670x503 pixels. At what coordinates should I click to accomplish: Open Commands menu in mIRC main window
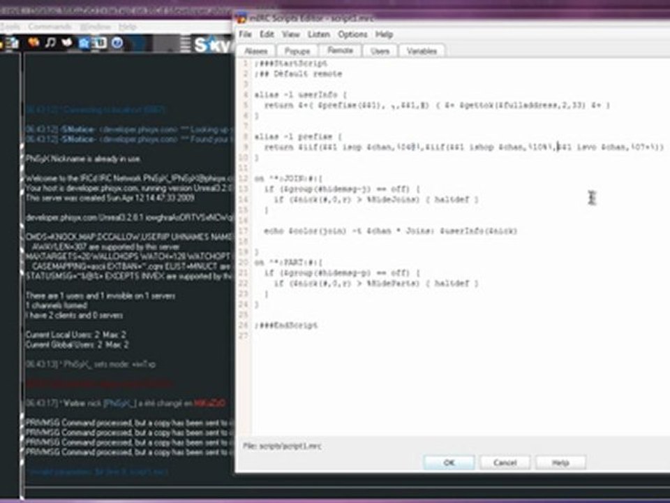50,27
